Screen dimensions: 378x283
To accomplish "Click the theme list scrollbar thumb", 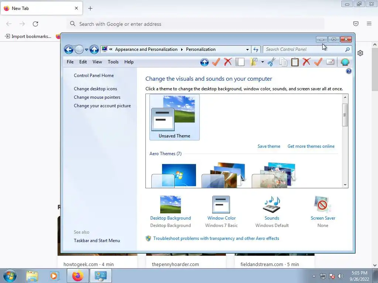I will coord(345,115).
